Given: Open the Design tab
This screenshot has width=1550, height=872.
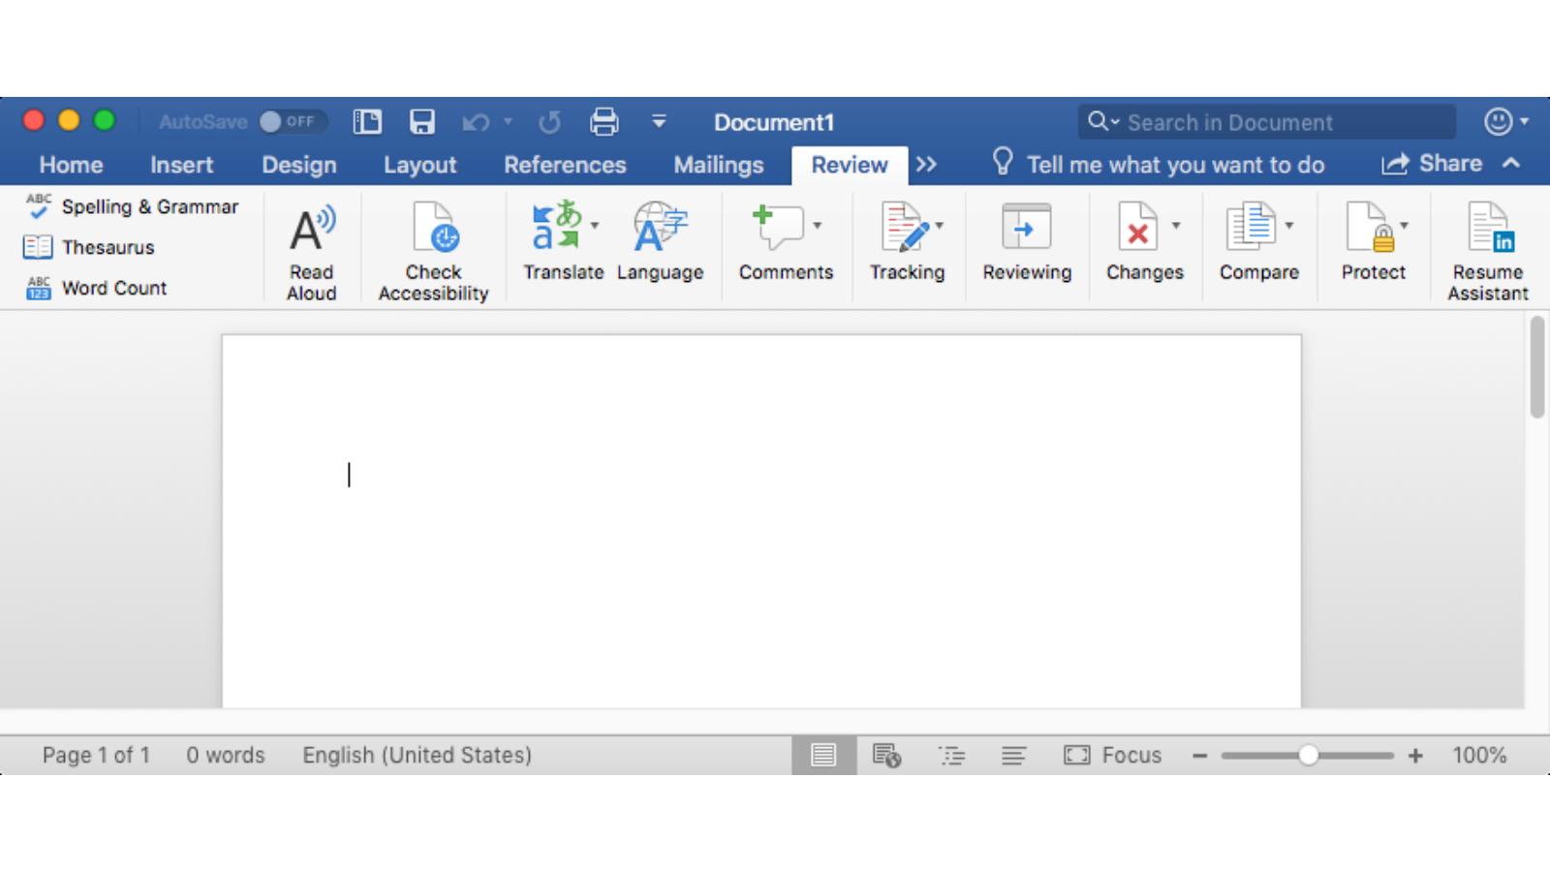Looking at the screenshot, I should point(299,165).
